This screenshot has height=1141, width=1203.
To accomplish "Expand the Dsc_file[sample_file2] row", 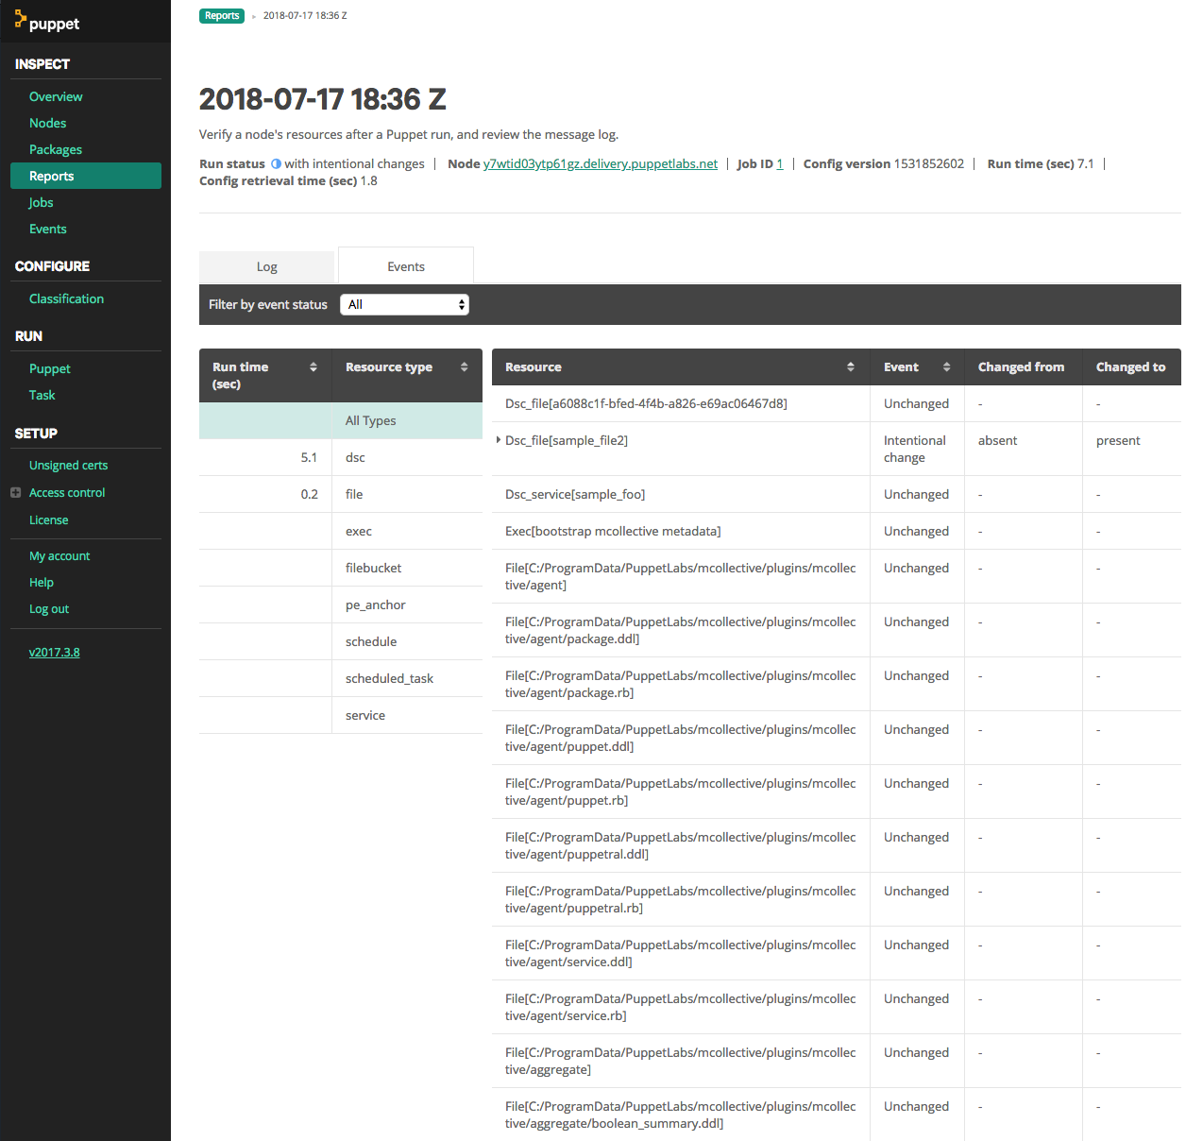I will tap(499, 440).
